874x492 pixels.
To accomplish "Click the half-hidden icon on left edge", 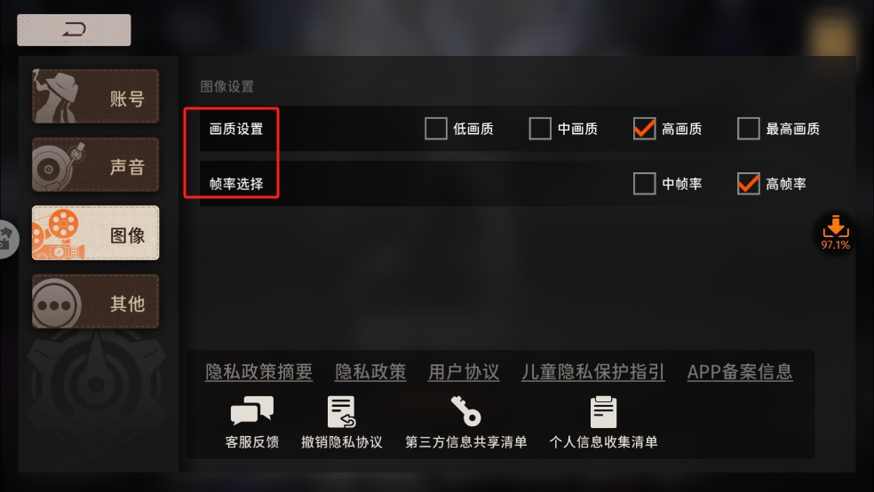I will (8, 239).
